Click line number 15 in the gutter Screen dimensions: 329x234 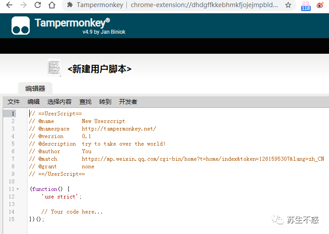[12, 219]
